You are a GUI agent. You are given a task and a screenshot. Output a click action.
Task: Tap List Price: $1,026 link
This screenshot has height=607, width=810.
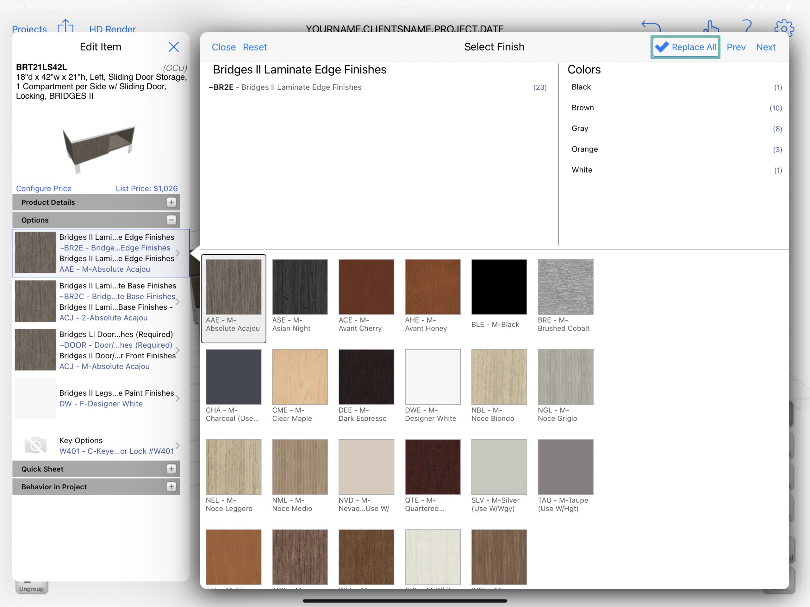pyautogui.click(x=146, y=189)
